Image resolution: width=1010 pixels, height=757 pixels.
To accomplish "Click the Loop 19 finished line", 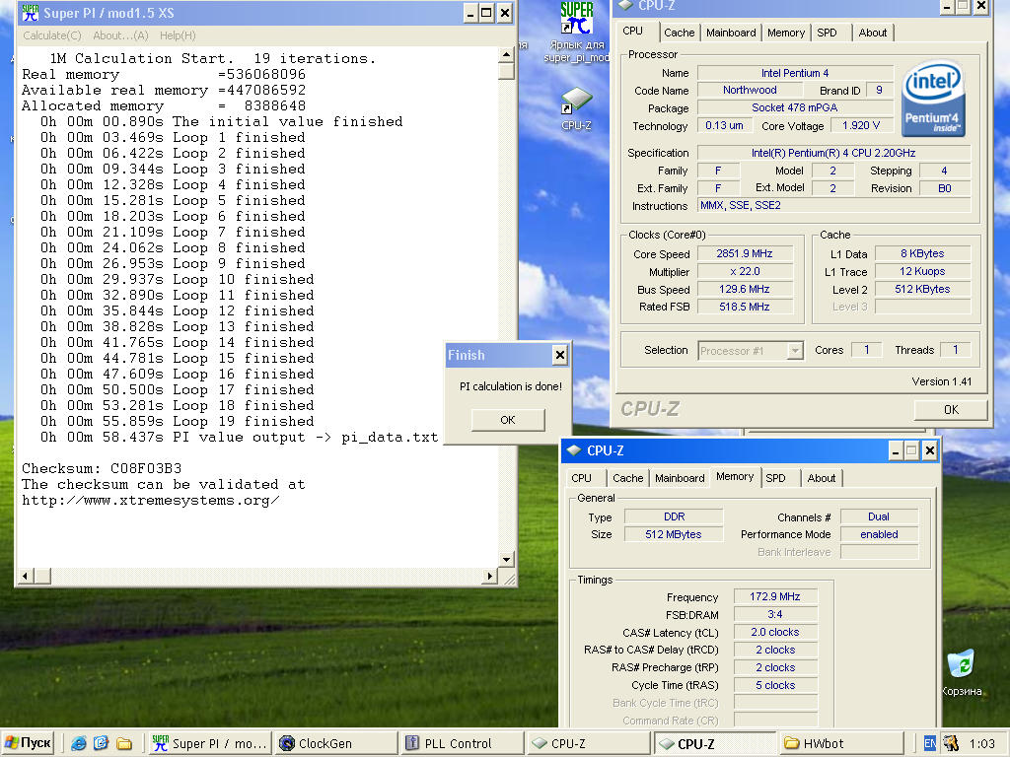I will tap(178, 421).
